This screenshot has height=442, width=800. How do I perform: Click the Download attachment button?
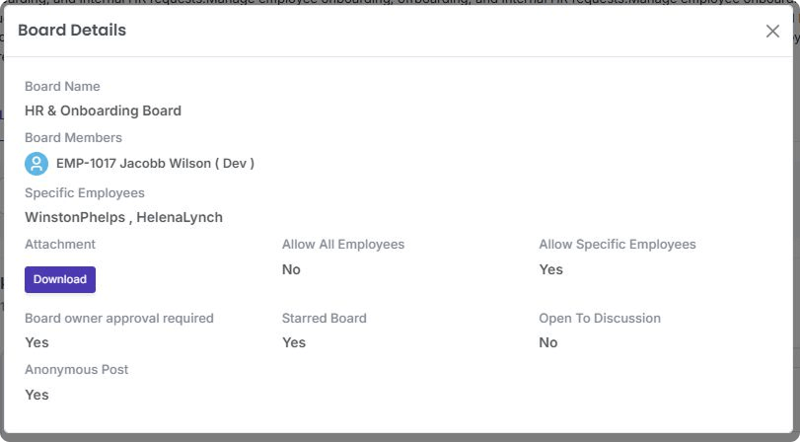(60, 279)
